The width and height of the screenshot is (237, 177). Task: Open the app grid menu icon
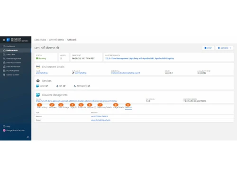tap(4, 40)
